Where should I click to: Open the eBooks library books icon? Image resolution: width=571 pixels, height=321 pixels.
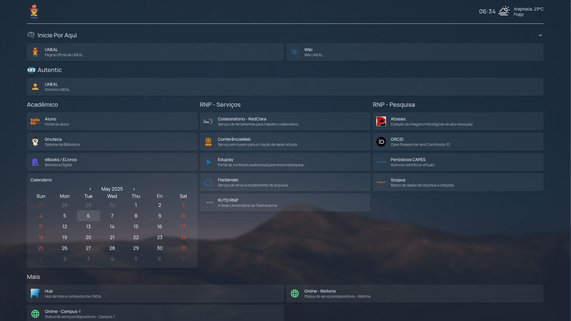[x=35, y=162]
